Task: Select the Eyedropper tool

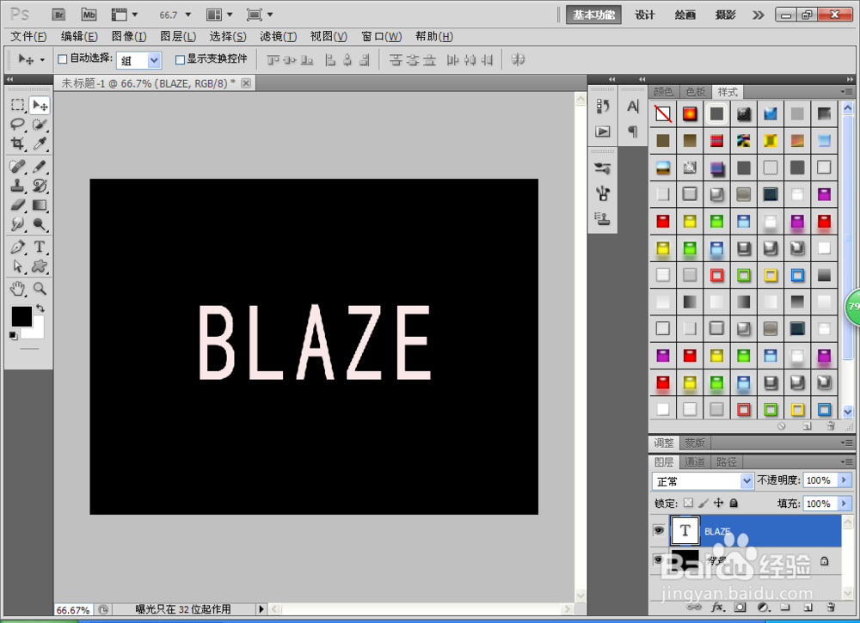Action: click(40, 144)
